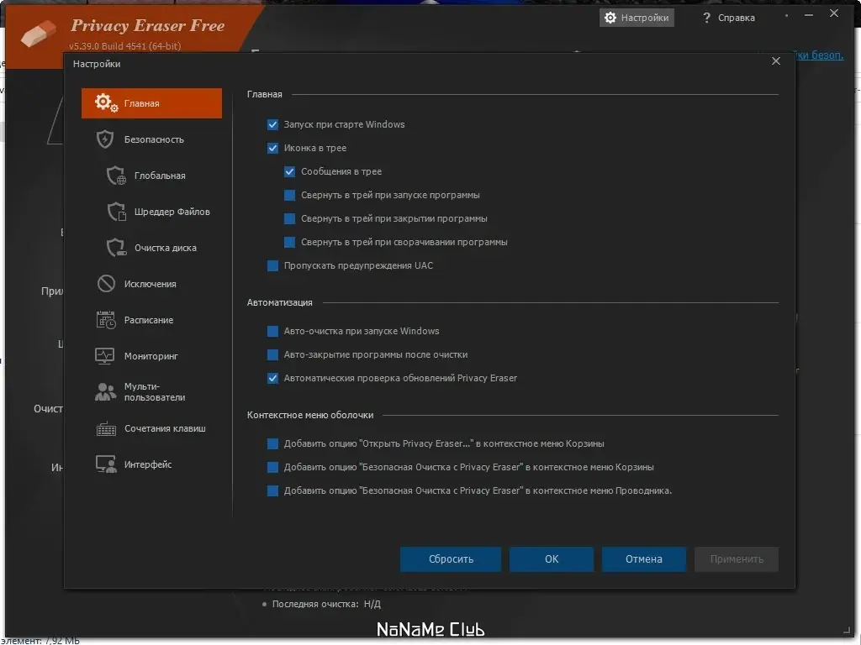
Task: Open the Исключения settings section
Action: coord(151,284)
